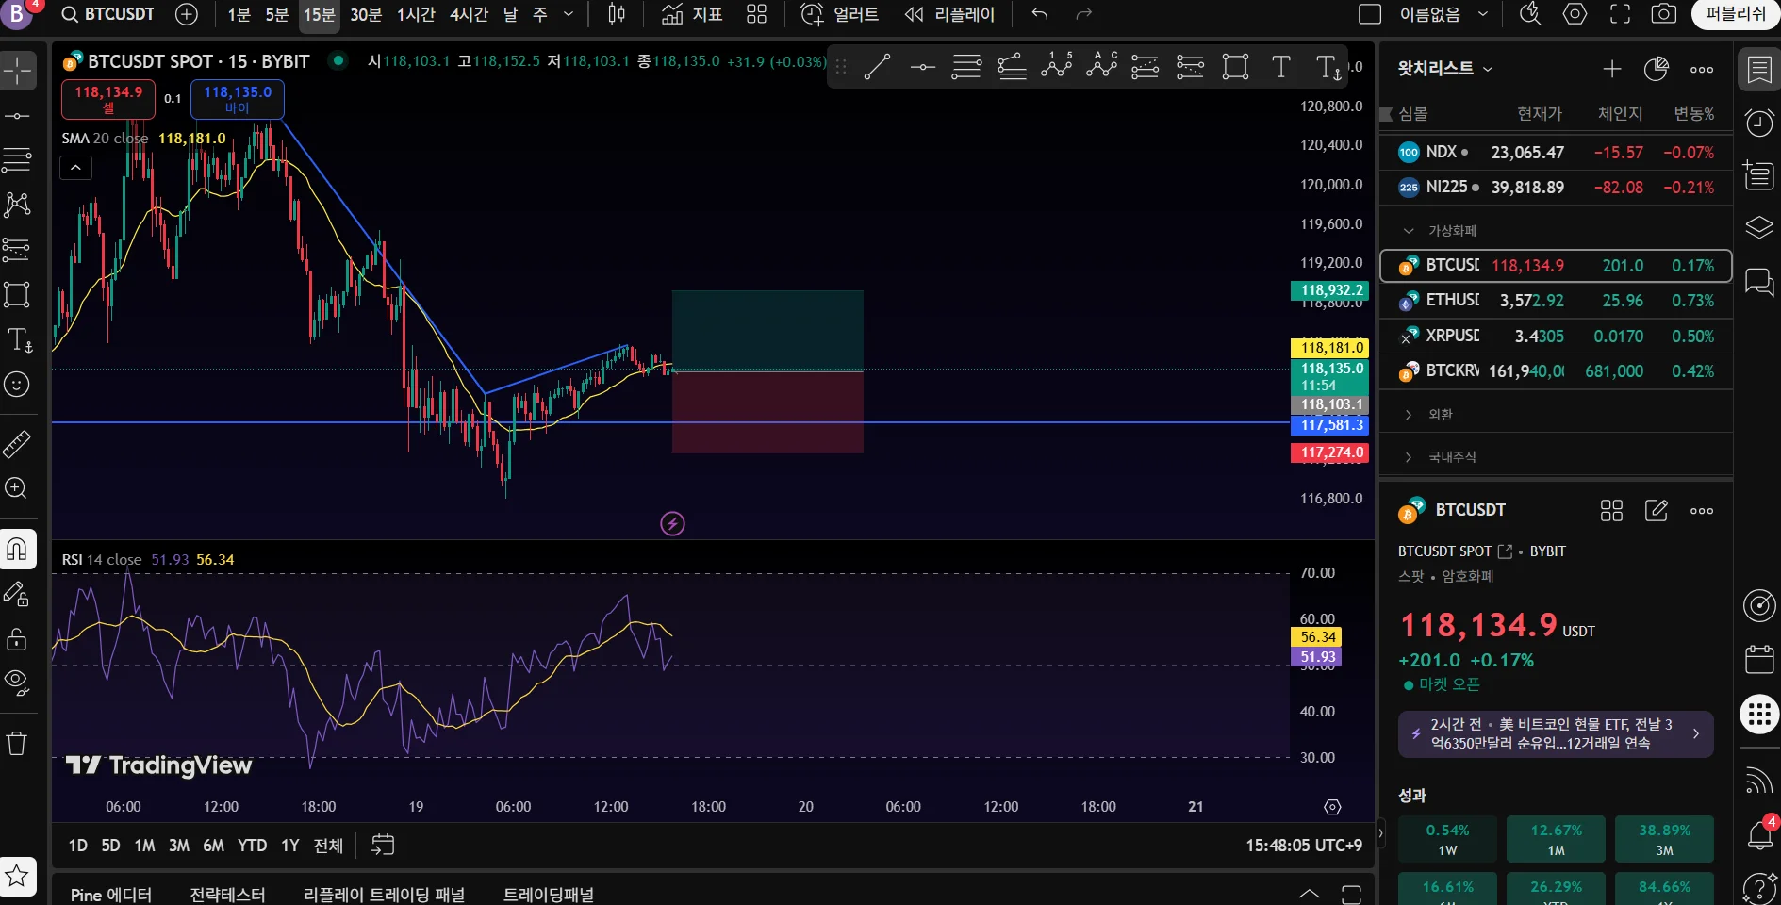
Task: Select the crosshair cursor tool
Action: [x=18, y=71]
